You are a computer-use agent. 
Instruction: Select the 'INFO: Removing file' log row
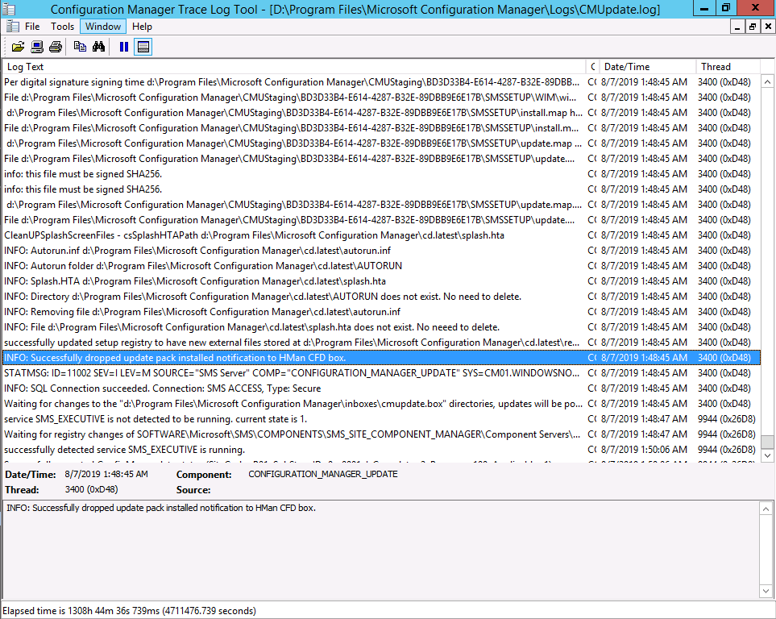pos(382,312)
